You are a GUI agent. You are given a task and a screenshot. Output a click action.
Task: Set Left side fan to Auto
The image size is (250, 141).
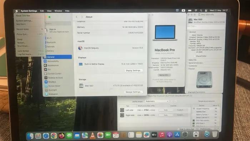coord(166,110)
